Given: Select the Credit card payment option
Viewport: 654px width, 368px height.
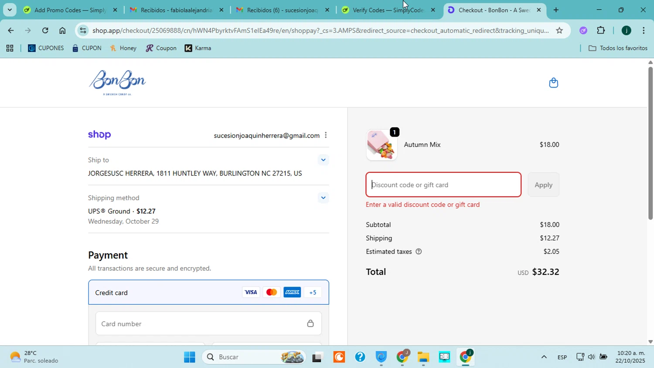Looking at the screenshot, I should [208, 292].
